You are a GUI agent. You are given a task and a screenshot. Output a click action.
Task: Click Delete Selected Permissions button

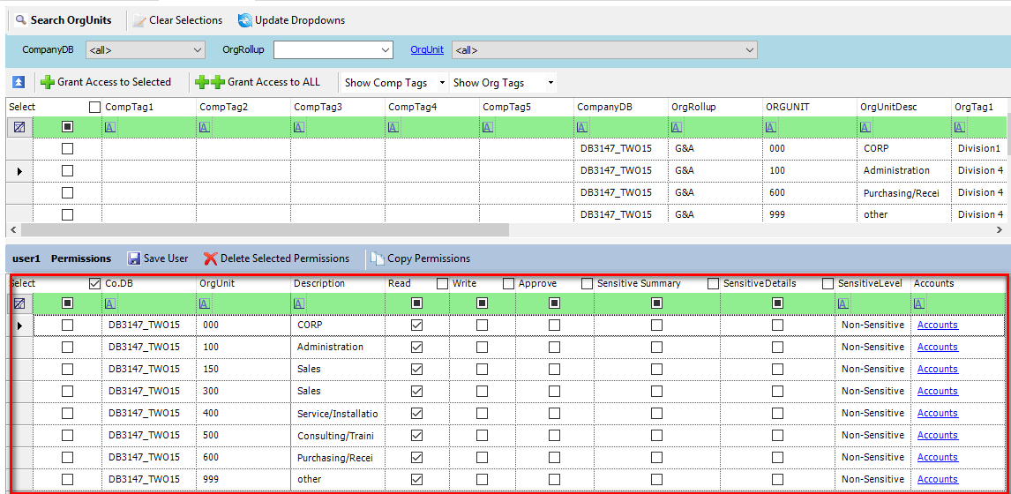277,258
